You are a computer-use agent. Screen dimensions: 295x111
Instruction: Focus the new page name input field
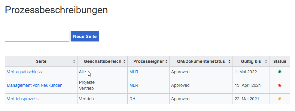(x=37, y=36)
